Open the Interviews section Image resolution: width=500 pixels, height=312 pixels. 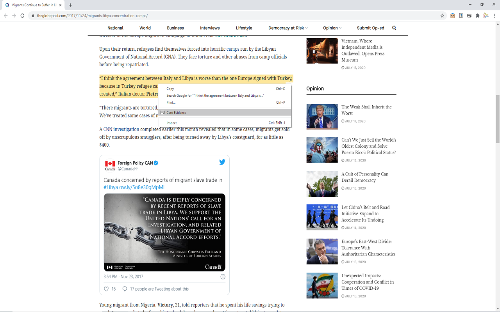(210, 28)
